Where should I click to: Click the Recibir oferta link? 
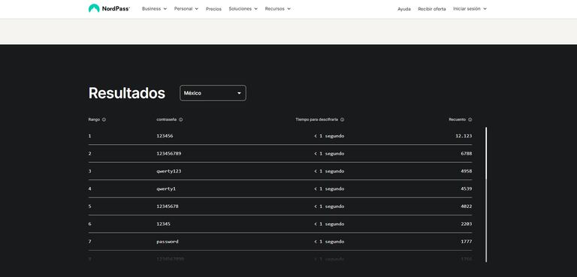[x=432, y=9]
